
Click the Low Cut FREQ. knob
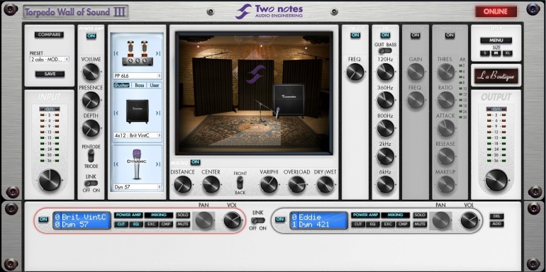tap(355, 72)
